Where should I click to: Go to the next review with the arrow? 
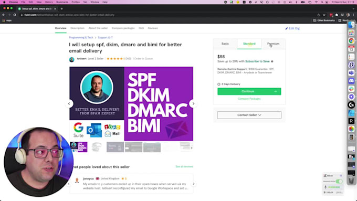pyautogui.click(x=194, y=184)
